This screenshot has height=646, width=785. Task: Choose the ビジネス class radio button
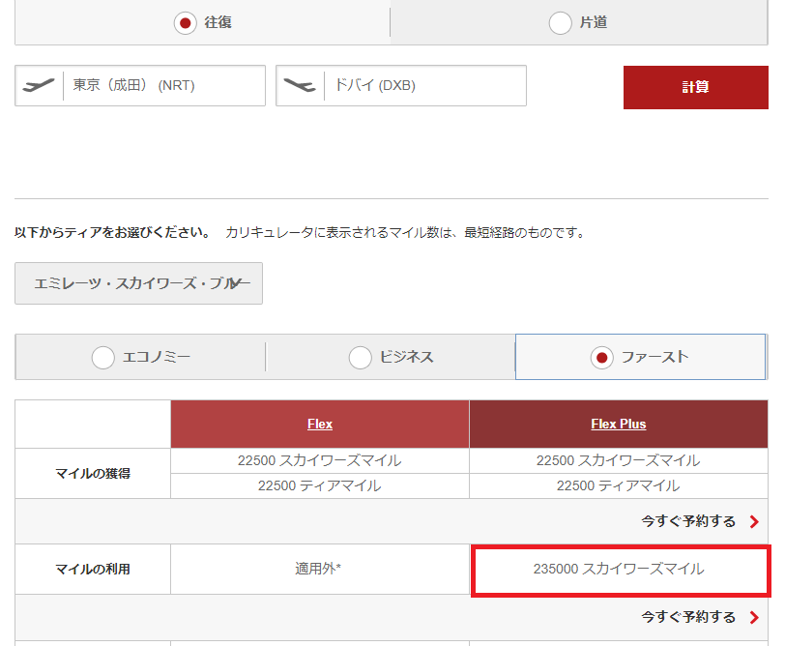[360, 358]
